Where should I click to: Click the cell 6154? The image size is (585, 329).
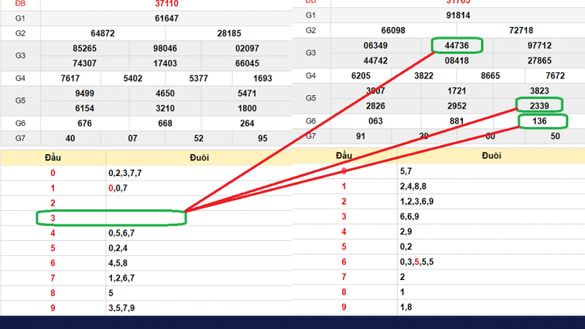(84, 109)
